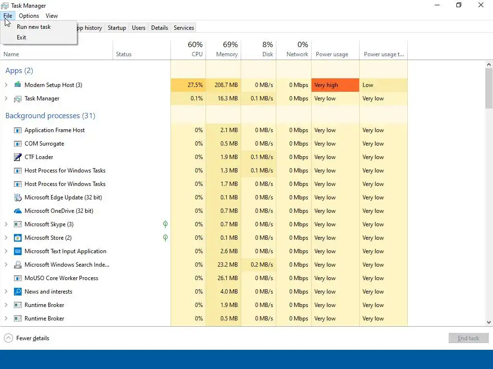Screen dimensions: 493x369
Task: Sort by Power usage trend column header
Action: click(x=384, y=49)
